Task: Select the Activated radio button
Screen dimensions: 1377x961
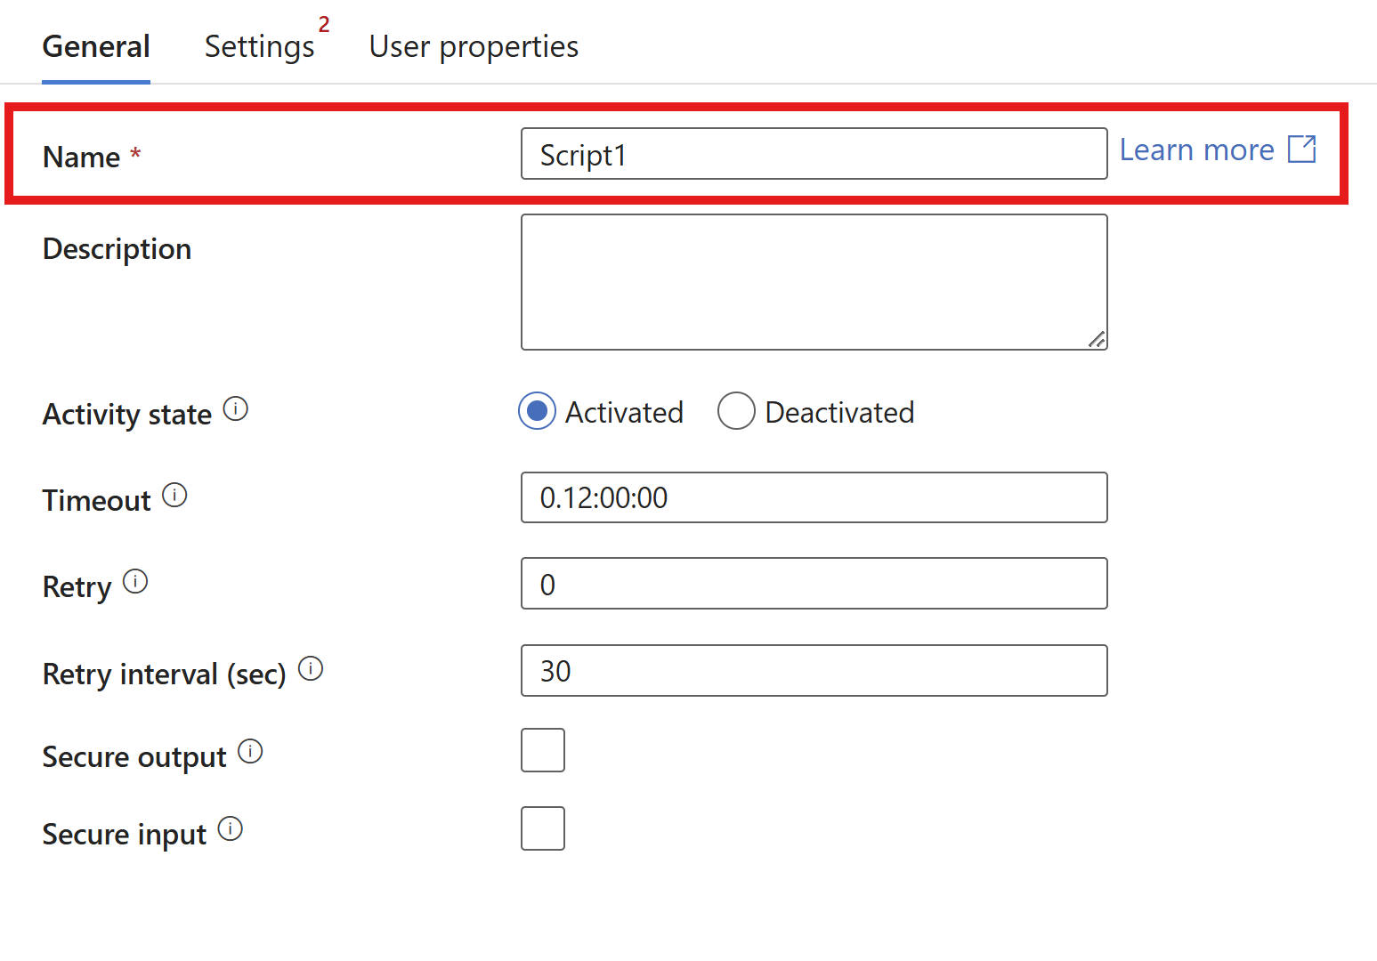Action: pyautogui.click(x=536, y=410)
